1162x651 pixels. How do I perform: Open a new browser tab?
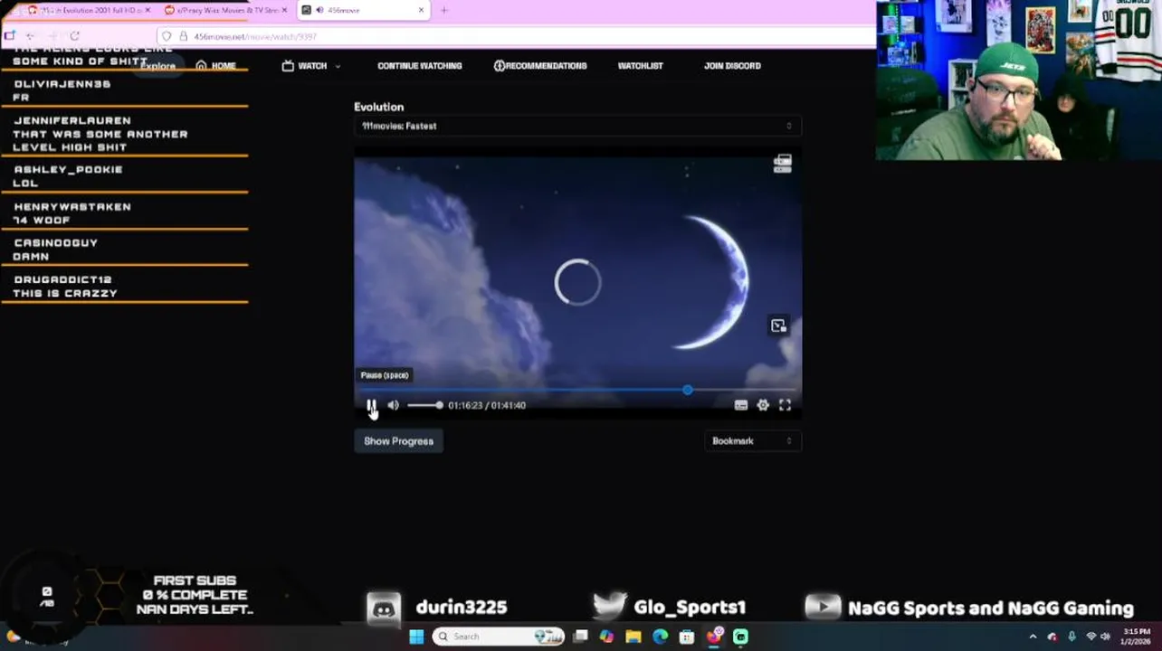[443, 10]
